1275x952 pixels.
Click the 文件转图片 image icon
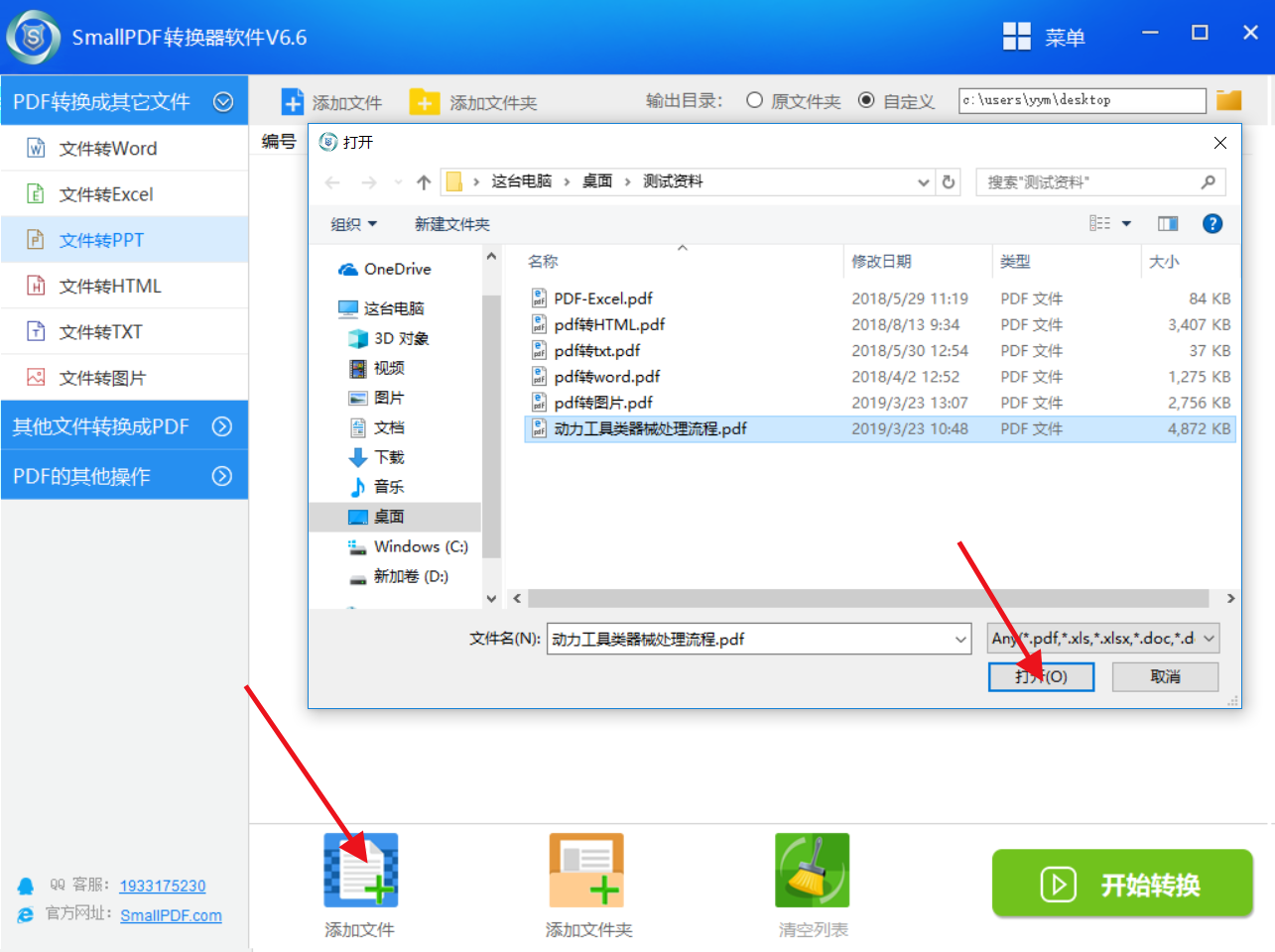(x=36, y=377)
